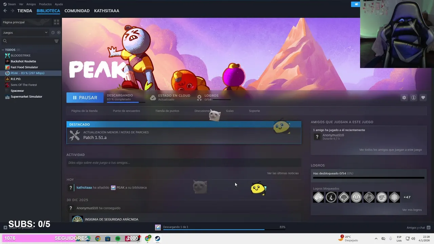This screenshot has height=244, width=434.
Task: Collapse the TODOS games list
Action: (x=3, y=50)
